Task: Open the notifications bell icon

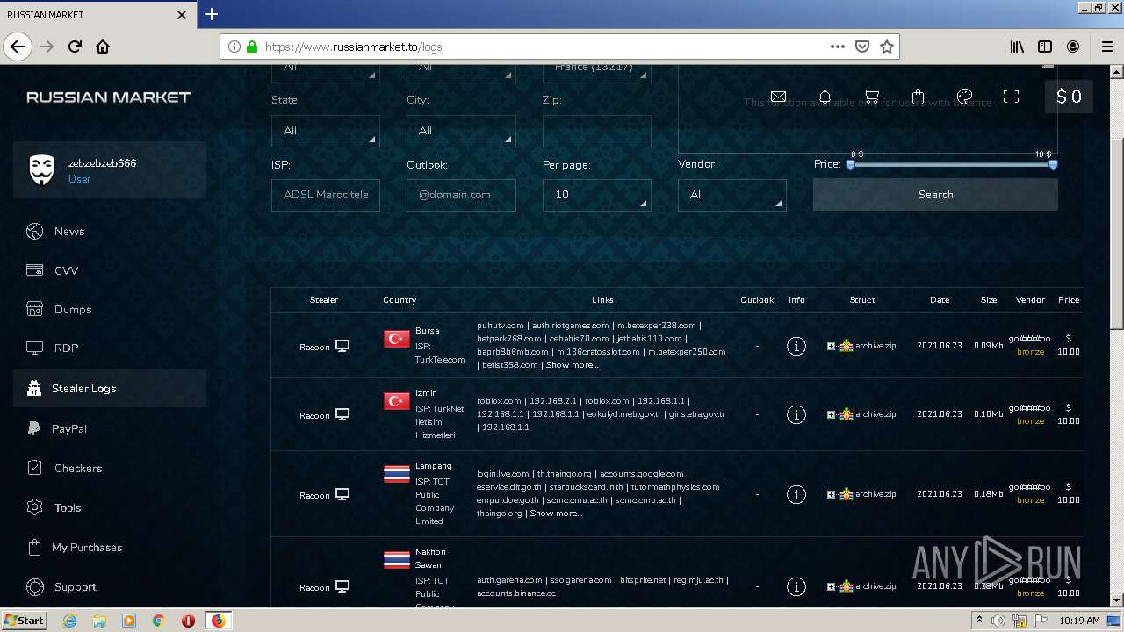Action: tap(825, 97)
